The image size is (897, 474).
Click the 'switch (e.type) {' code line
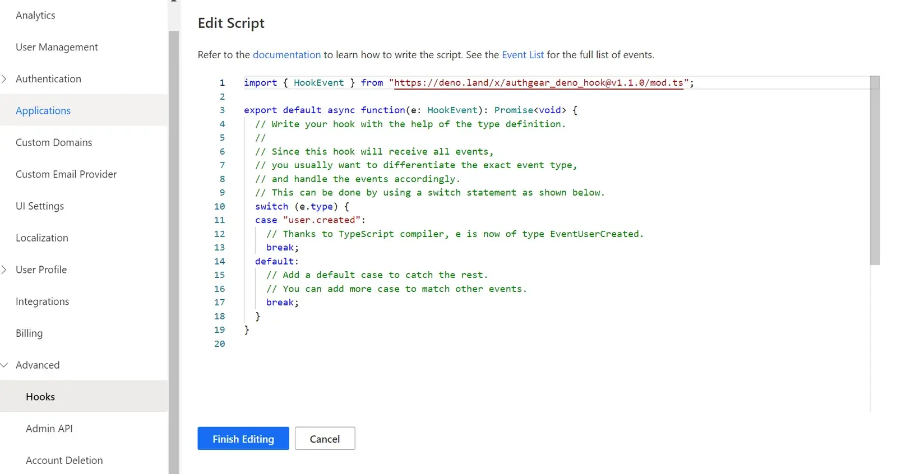(302, 207)
